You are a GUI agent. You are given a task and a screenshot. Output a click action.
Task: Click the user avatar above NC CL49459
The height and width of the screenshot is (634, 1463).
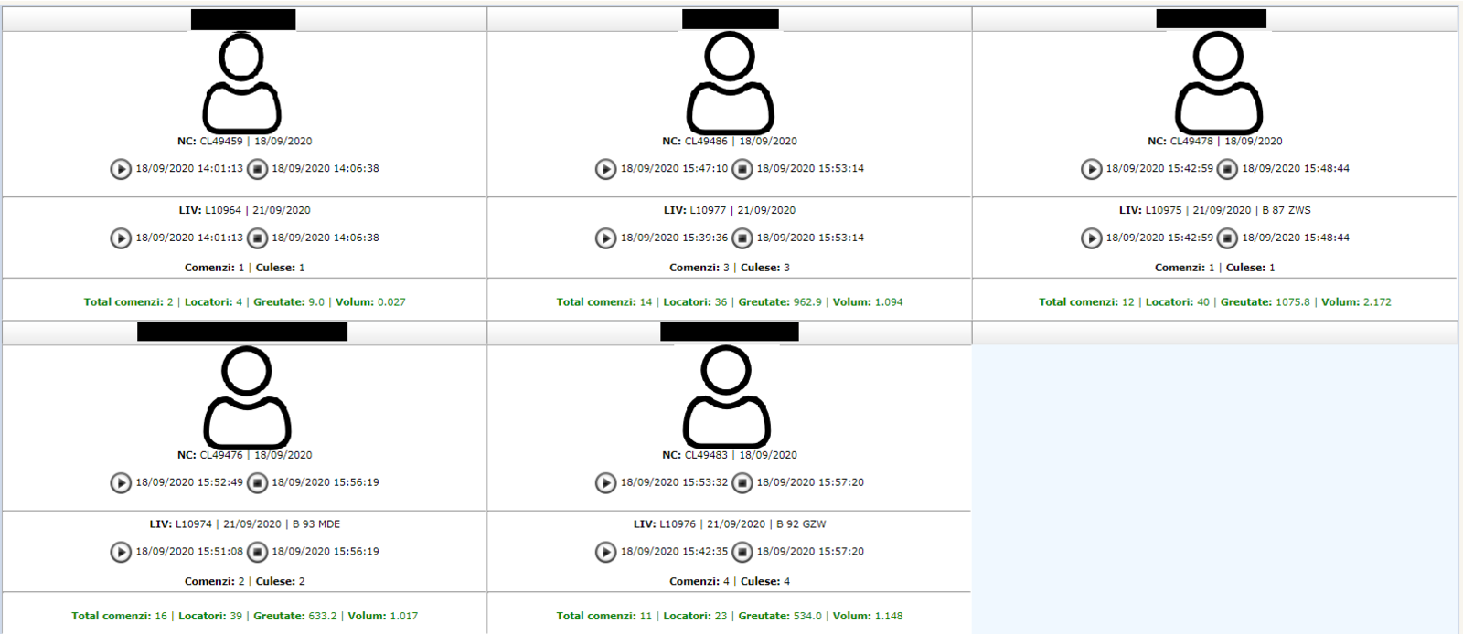[x=241, y=83]
